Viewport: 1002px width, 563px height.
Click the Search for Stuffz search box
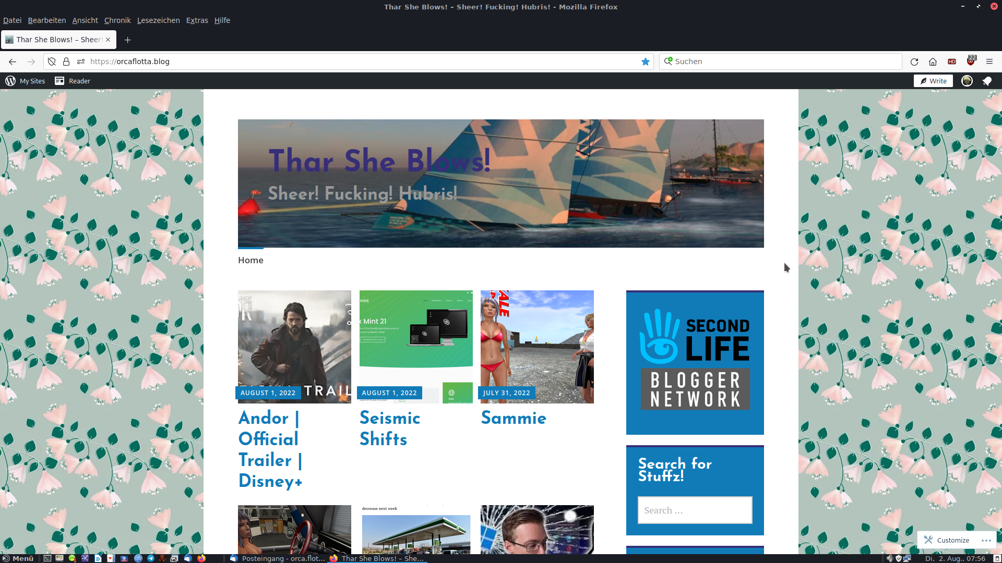[x=695, y=510]
